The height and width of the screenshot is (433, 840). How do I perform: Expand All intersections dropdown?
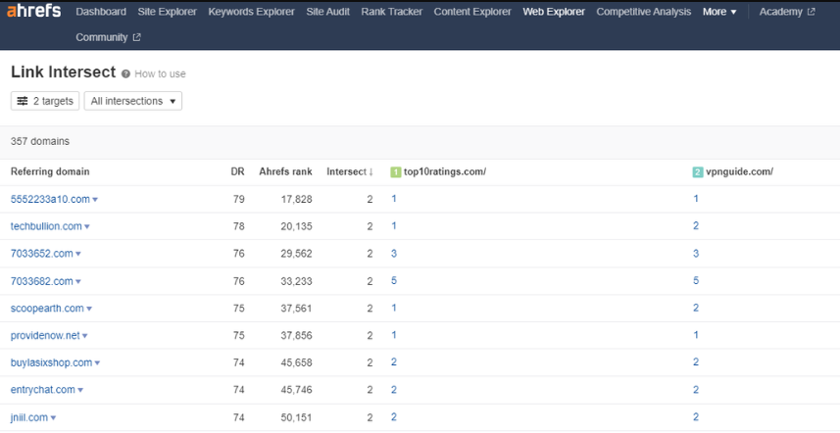[133, 101]
